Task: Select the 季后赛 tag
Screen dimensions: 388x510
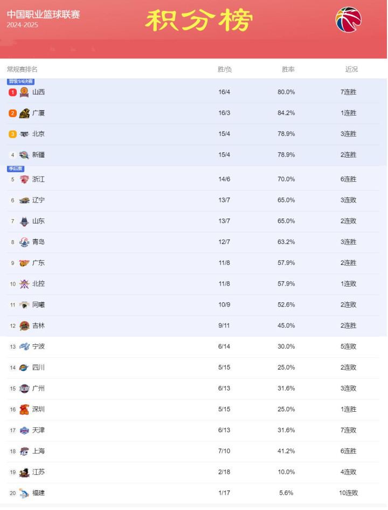Action: (x=16, y=168)
